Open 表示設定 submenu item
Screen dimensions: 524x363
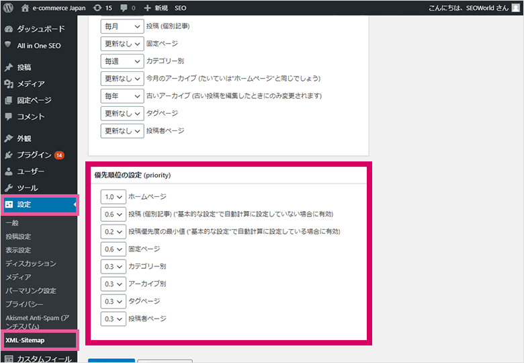tap(18, 250)
